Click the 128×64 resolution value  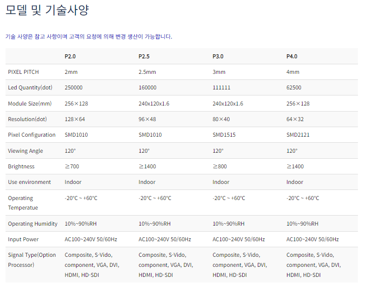pyautogui.click(x=75, y=119)
